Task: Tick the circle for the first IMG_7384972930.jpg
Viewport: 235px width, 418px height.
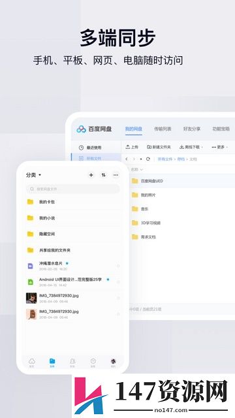Action: (118, 298)
